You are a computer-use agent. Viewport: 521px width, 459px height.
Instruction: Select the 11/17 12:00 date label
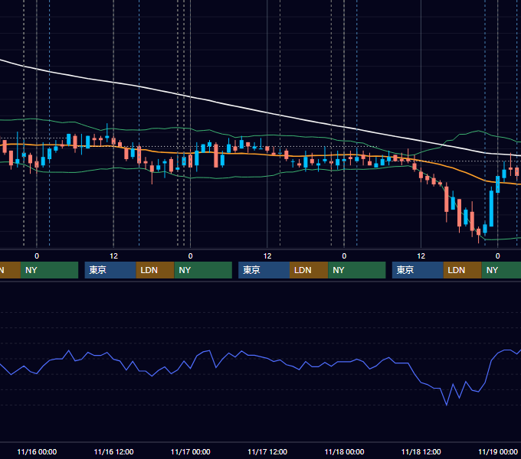(x=267, y=451)
